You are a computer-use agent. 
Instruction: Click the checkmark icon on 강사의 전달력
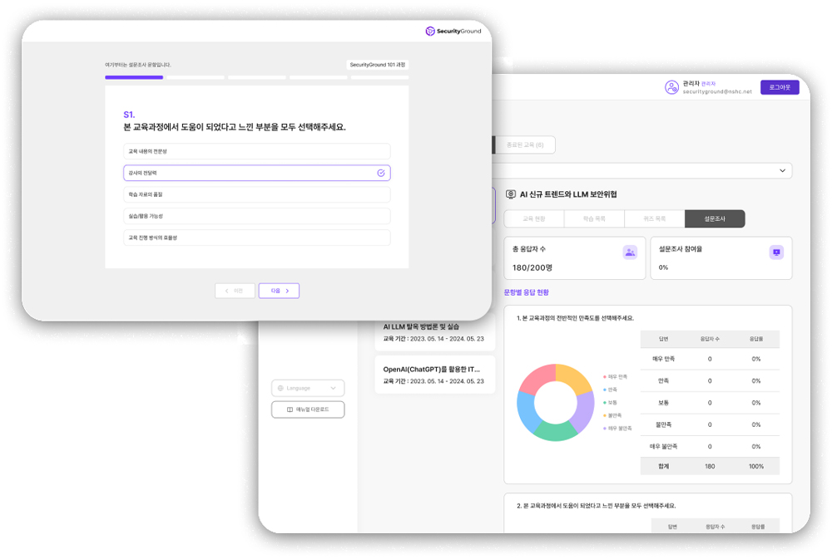point(381,173)
